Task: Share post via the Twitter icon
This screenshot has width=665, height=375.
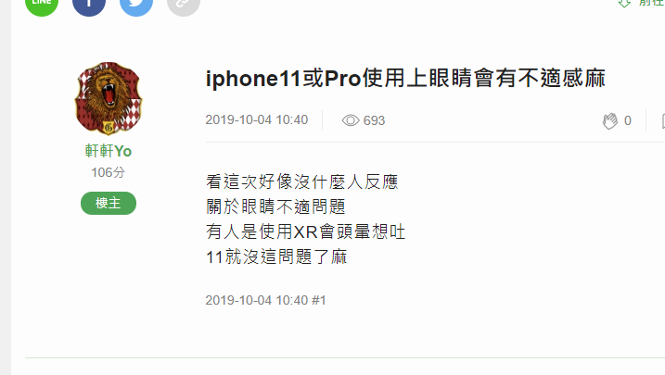Action: pos(136,4)
